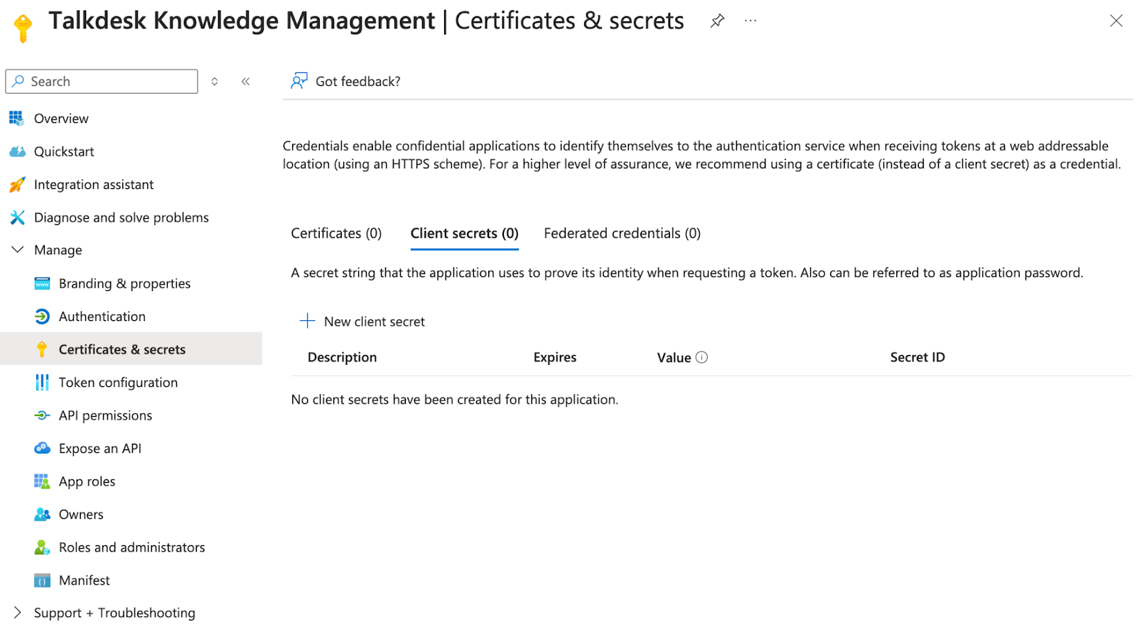The width and height of the screenshot is (1137, 634).
Task: Click the Integration assistant rocket icon
Action: 17,185
